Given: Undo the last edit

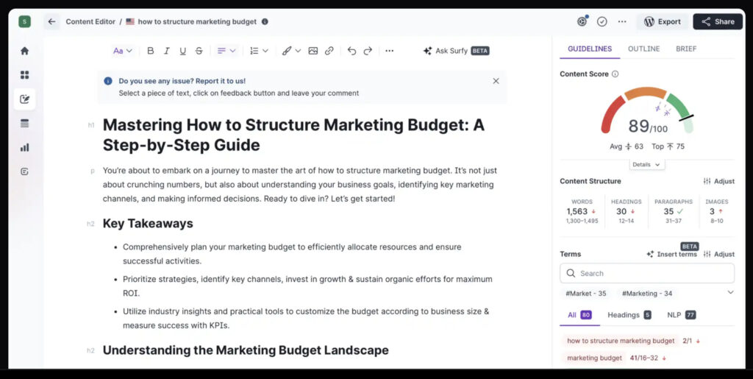Looking at the screenshot, I should pos(351,51).
